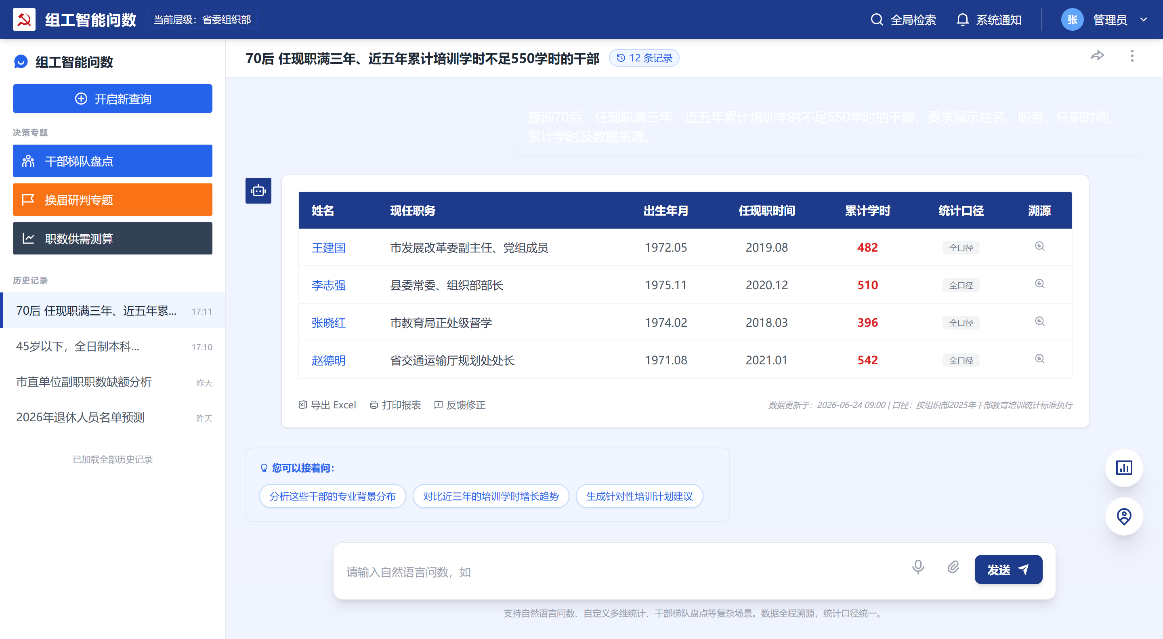Click the 累计学时 column header

click(x=867, y=210)
